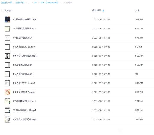Open the 01.预备课与ps基础.mp4 video thumbnail icon

7,19
